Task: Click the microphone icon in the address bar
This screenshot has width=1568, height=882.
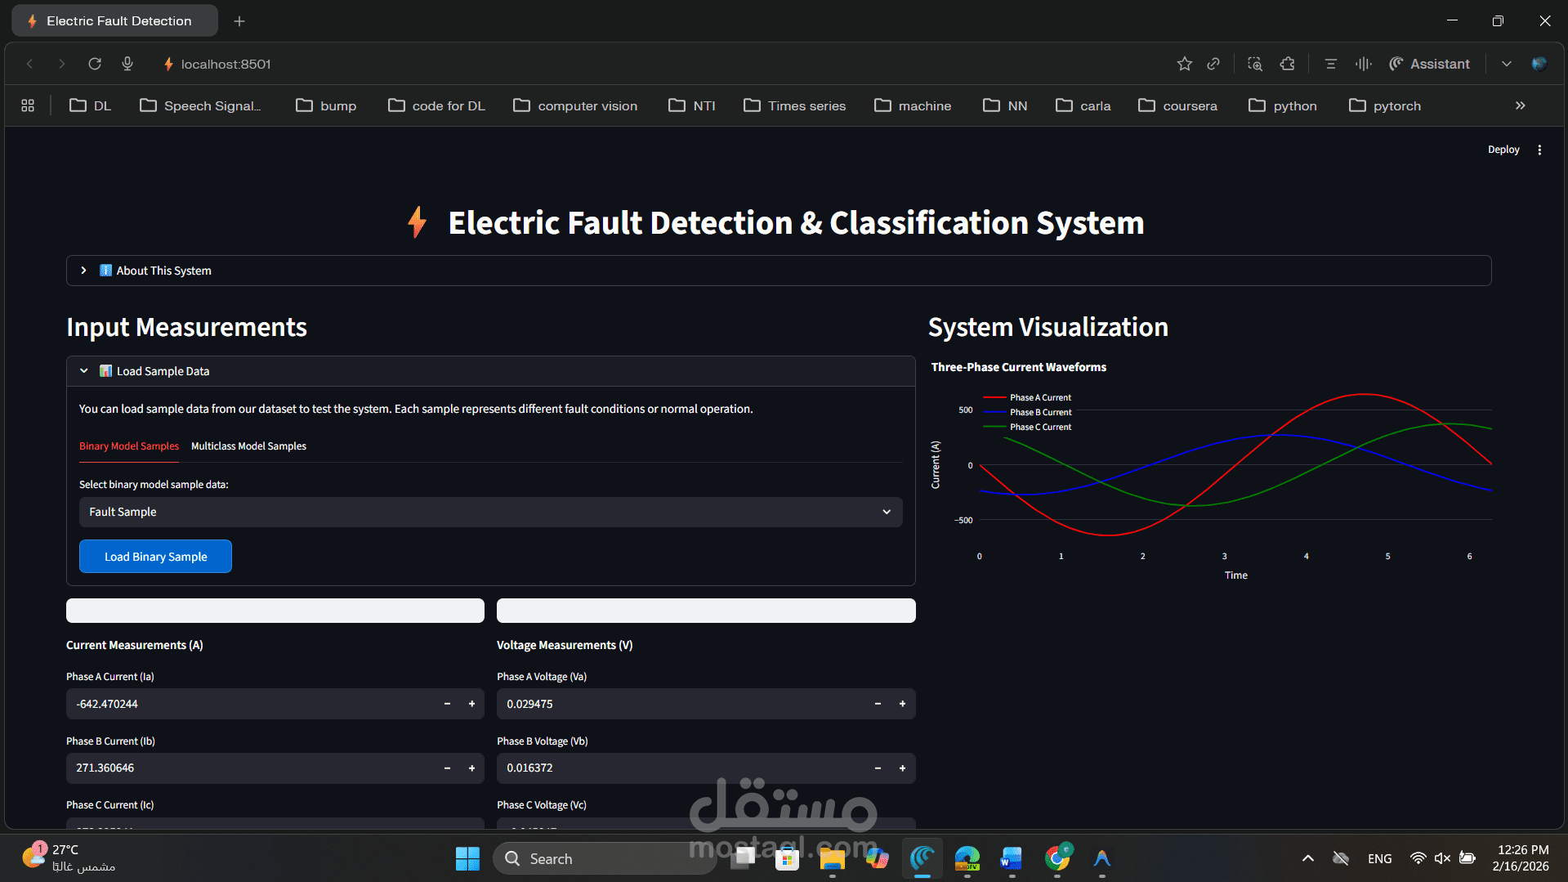Action: (127, 64)
